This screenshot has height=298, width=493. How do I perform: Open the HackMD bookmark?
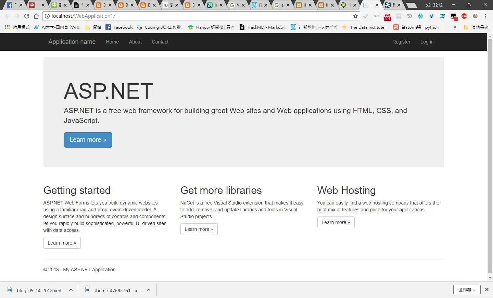[x=262, y=27]
